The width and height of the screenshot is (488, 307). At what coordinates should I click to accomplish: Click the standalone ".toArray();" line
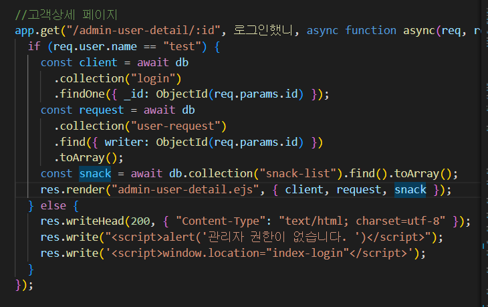(88, 158)
